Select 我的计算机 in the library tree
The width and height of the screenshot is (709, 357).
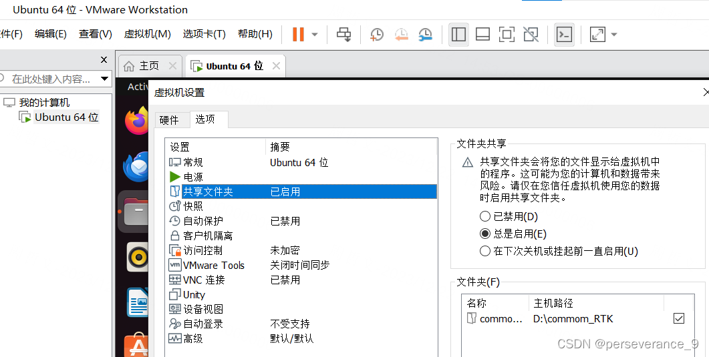click(44, 103)
